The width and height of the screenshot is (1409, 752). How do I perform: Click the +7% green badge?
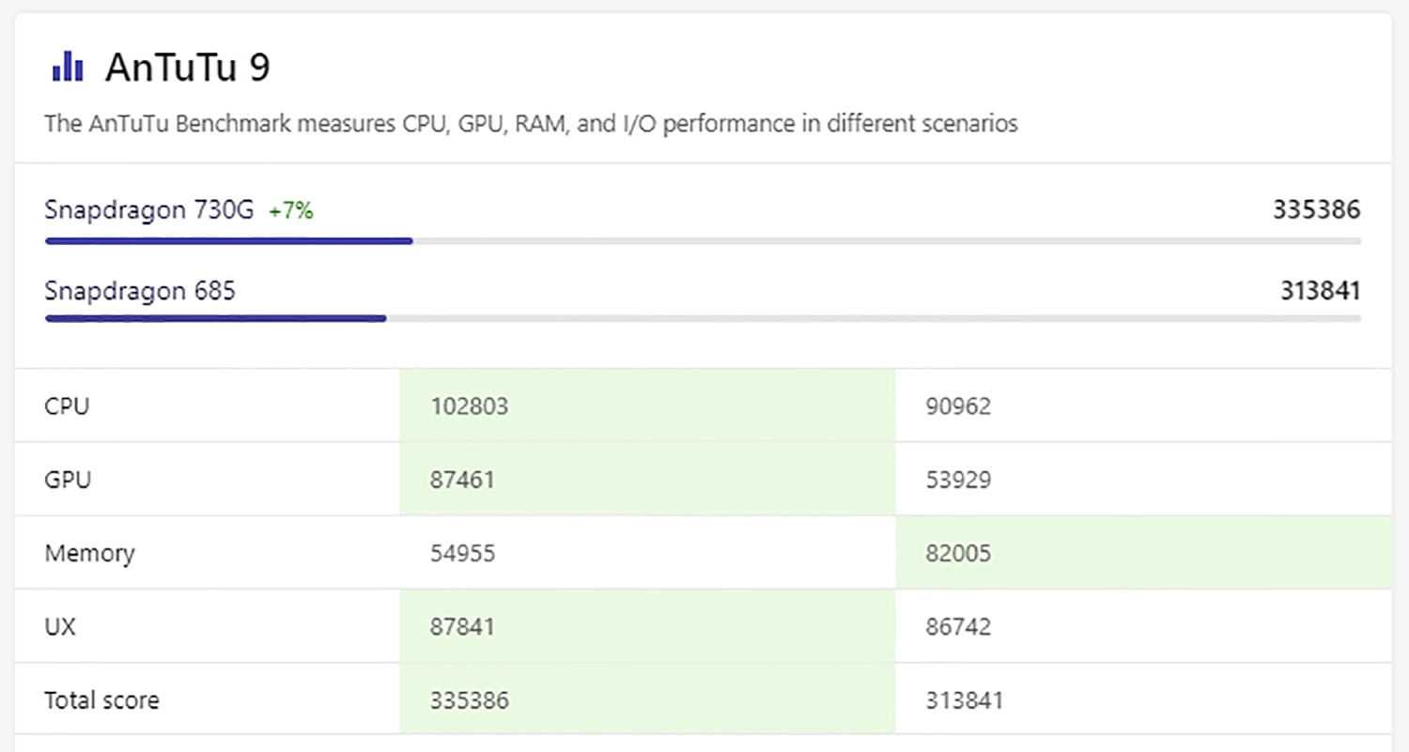(x=291, y=211)
